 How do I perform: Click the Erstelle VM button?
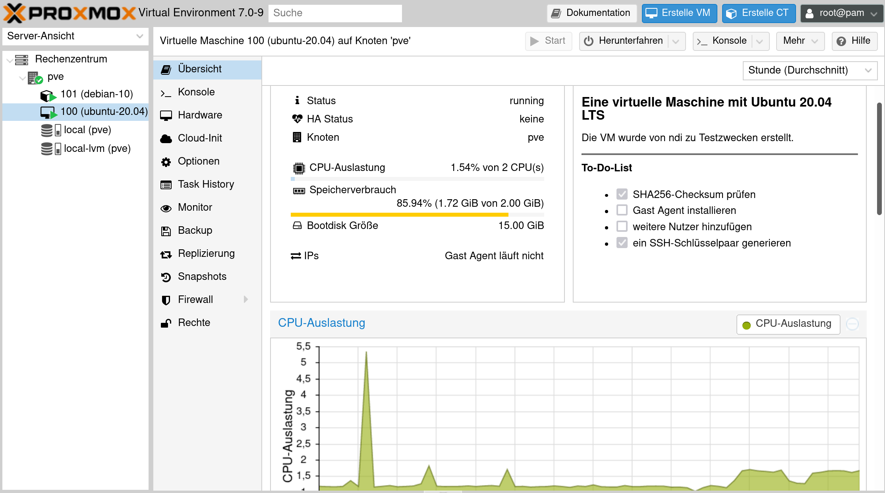(679, 13)
